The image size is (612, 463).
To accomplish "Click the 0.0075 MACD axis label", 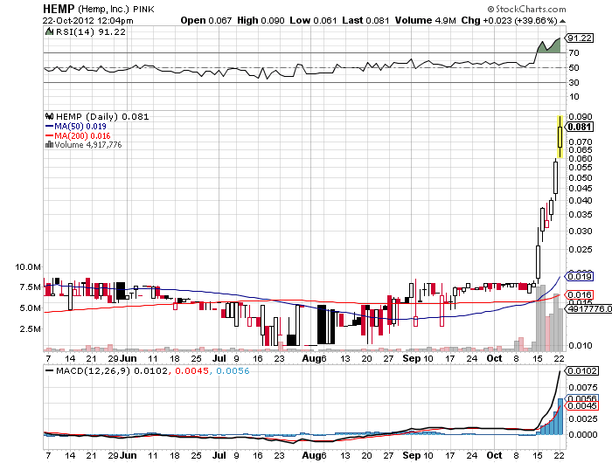I will pyautogui.click(x=583, y=387).
